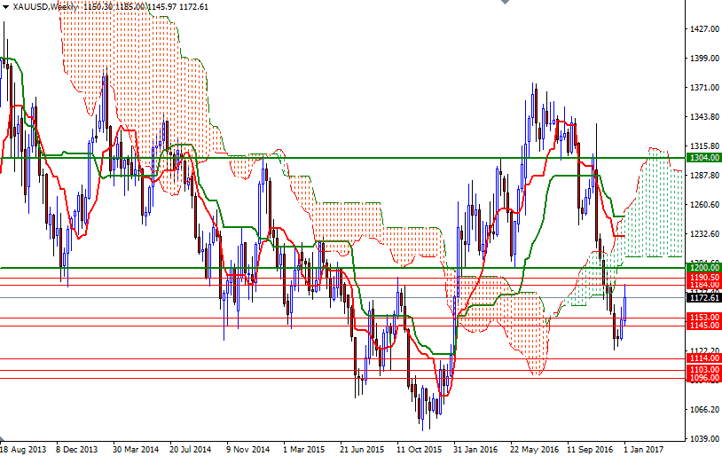Image resolution: width=722 pixels, height=456 pixels.
Task: Click the red 1096.00 price level label
Action: (703, 378)
